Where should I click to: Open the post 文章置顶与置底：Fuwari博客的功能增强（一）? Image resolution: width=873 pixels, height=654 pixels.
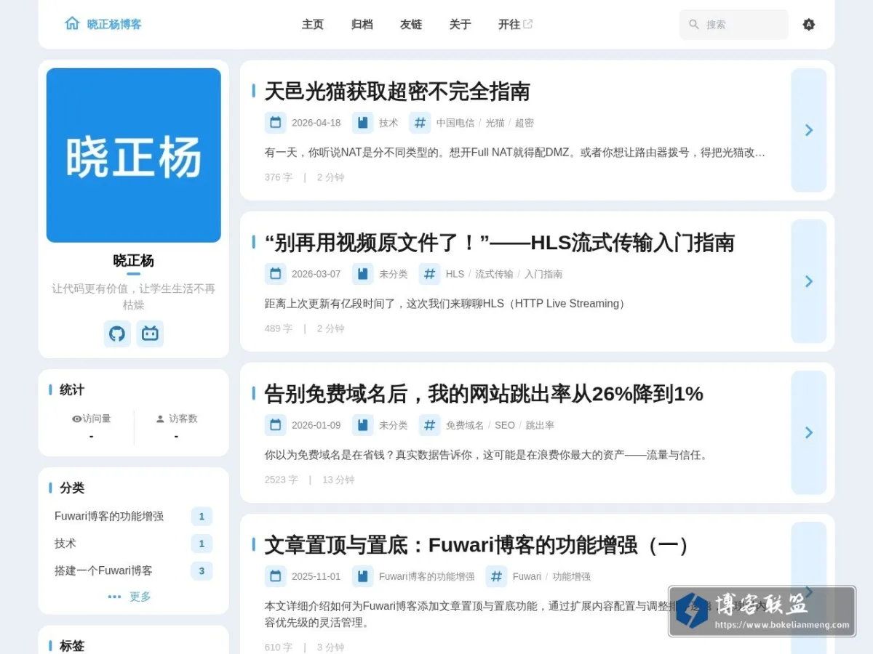[479, 545]
